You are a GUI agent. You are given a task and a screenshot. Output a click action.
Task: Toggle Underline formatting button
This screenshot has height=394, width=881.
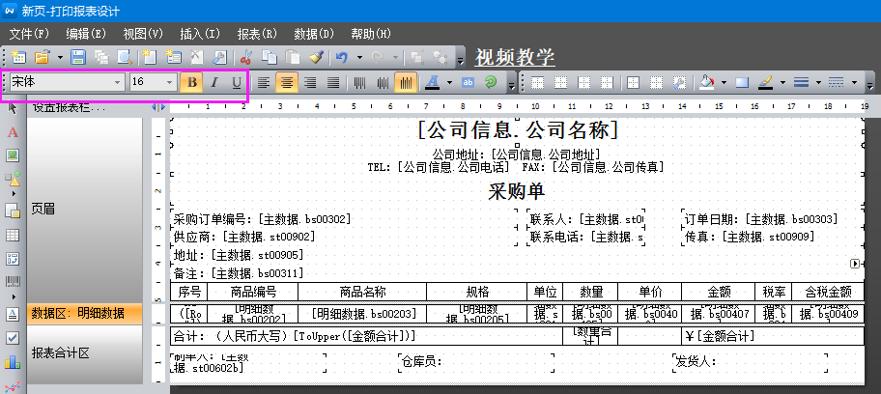click(x=236, y=83)
